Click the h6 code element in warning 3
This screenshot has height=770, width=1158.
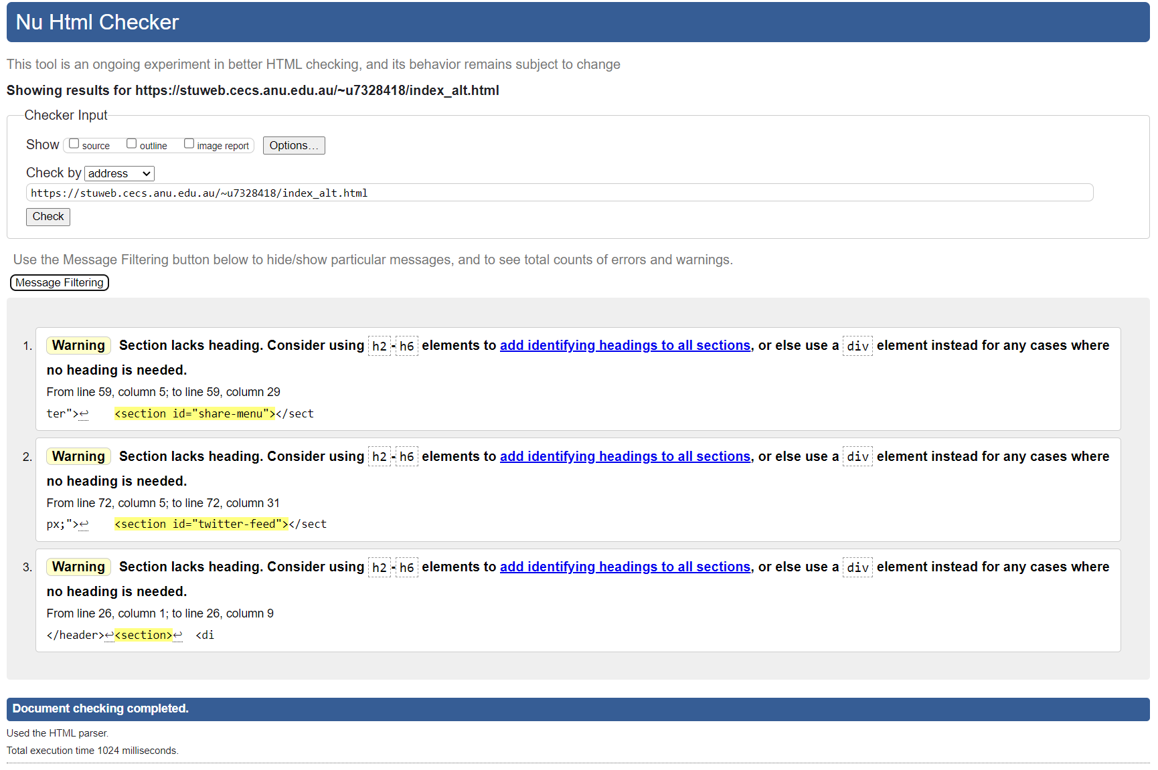(x=406, y=567)
